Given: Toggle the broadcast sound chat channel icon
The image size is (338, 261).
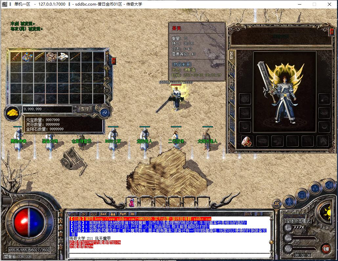Looking at the screenshot, I should [61, 215].
